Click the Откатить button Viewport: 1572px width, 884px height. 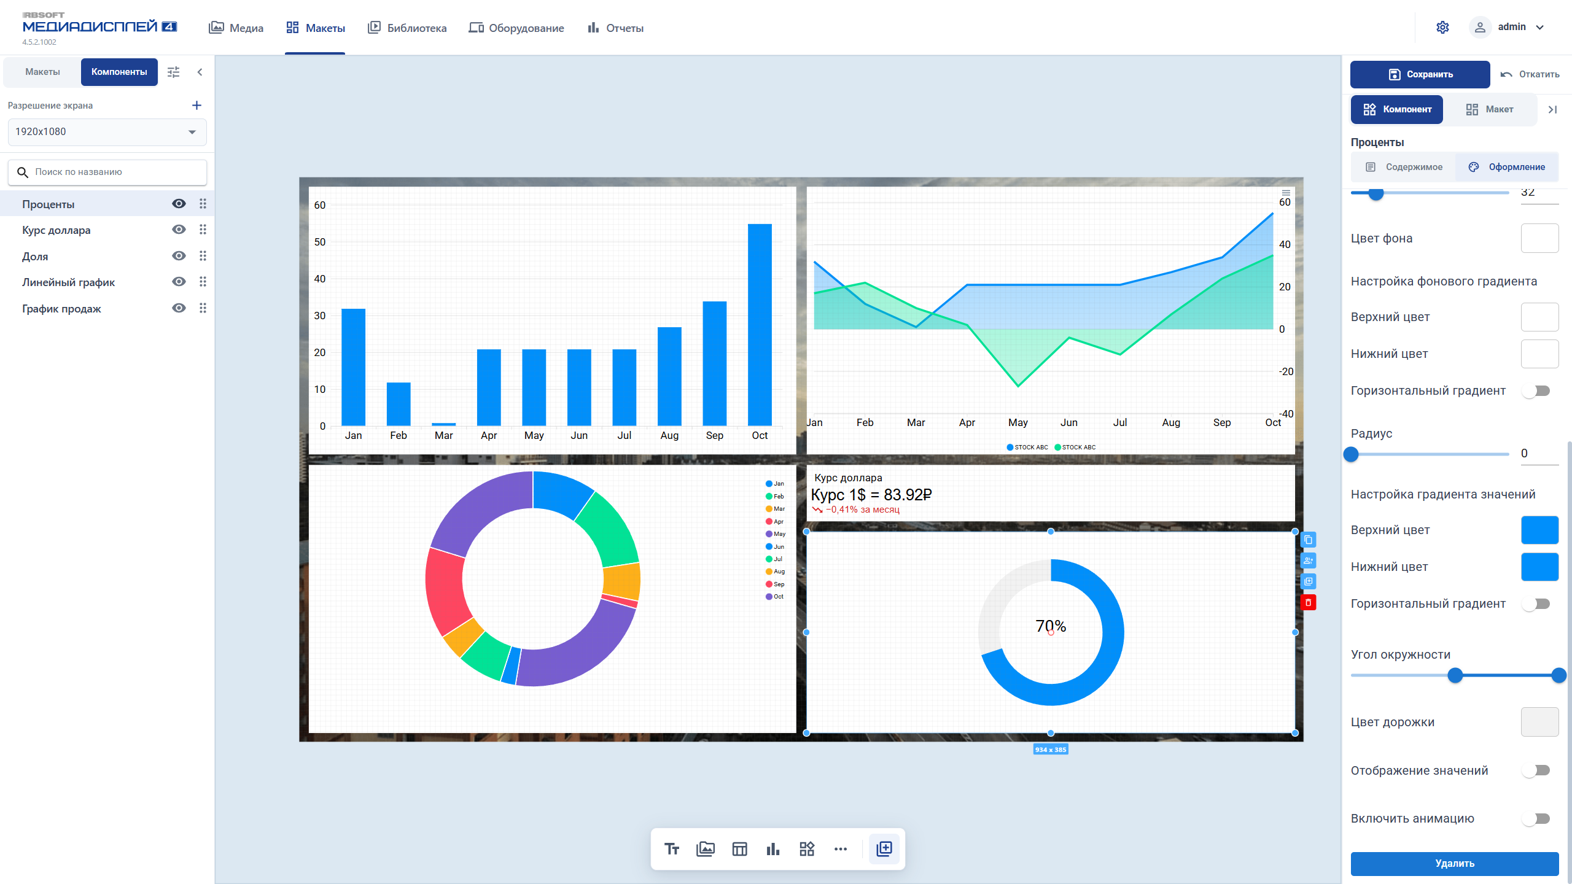[x=1530, y=74]
